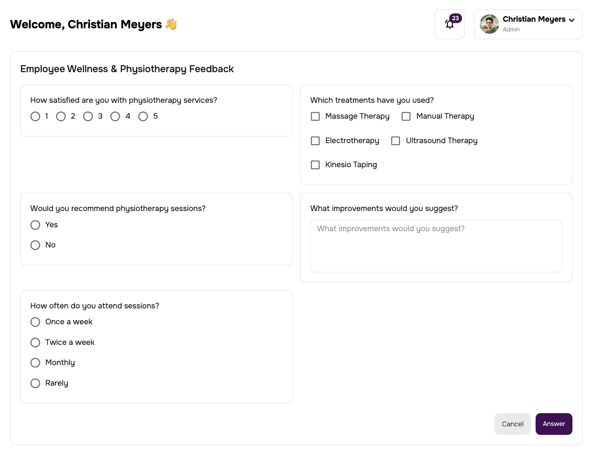Submit the form with Answer button
Screen dimensions: 593x450
pyautogui.click(x=553, y=424)
